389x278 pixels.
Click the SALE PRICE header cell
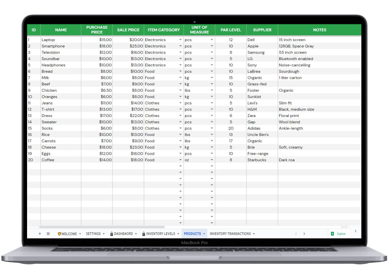128,30
